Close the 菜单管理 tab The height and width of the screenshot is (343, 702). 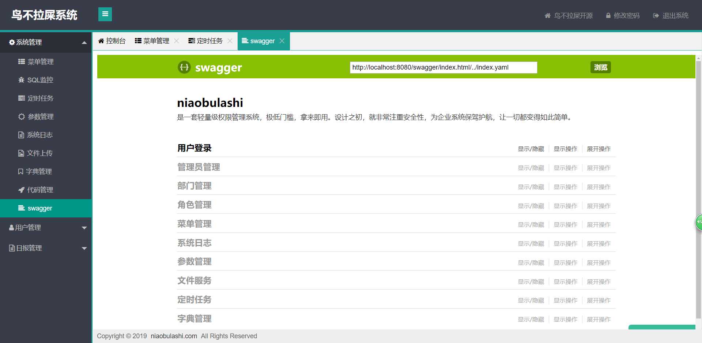click(176, 41)
